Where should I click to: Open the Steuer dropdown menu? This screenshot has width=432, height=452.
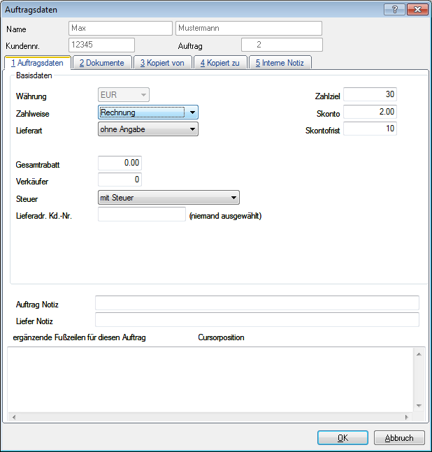pyautogui.click(x=233, y=198)
